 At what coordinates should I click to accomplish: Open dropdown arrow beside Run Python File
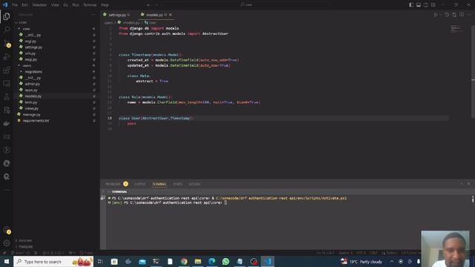tap(440, 15)
